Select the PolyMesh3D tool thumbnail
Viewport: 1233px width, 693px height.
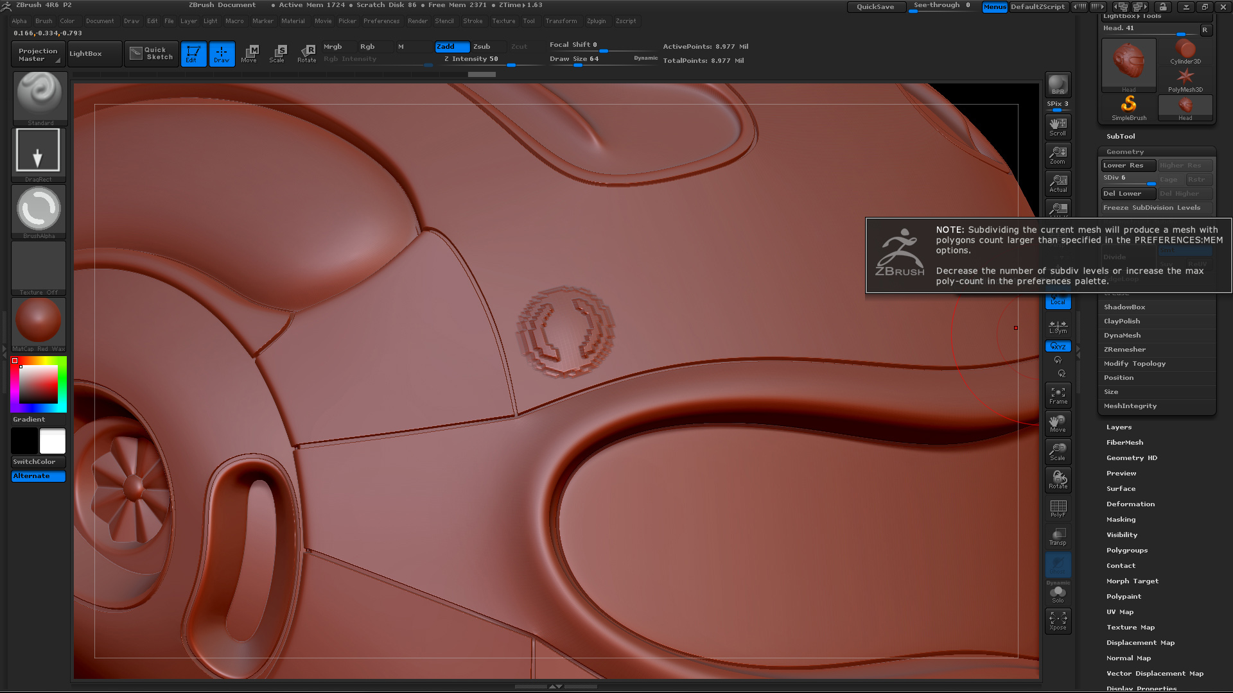[x=1185, y=80]
